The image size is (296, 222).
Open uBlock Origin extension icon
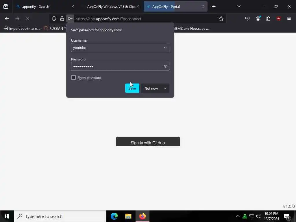[x=279, y=18]
